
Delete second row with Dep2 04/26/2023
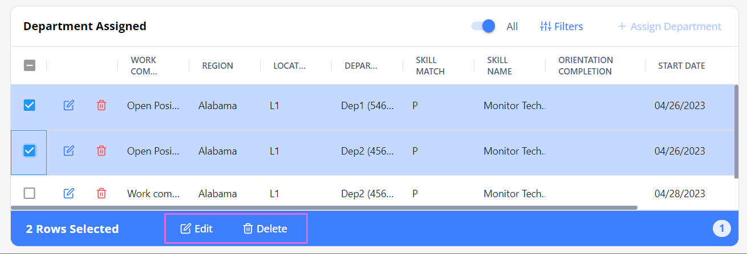pos(102,151)
